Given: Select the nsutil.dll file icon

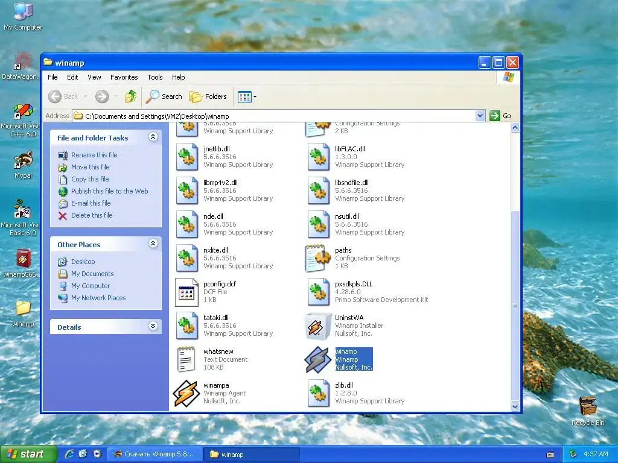Looking at the screenshot, I should click(319, 224).
